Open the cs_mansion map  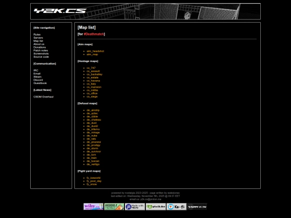point(94,87)
